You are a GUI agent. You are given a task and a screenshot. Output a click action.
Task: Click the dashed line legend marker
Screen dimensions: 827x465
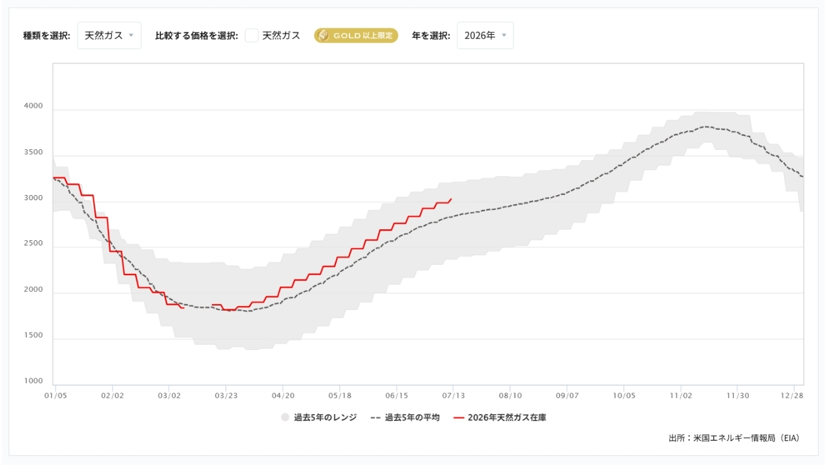click(x=376, y=418)
